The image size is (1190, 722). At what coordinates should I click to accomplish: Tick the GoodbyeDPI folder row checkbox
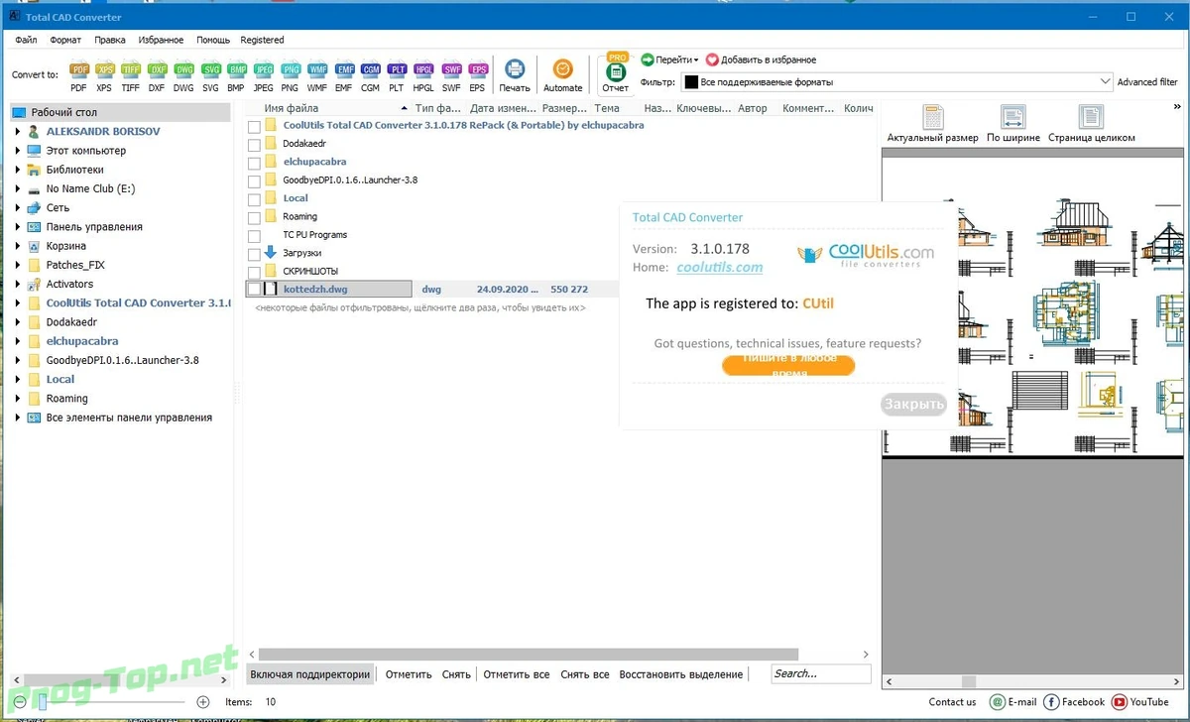255,180
